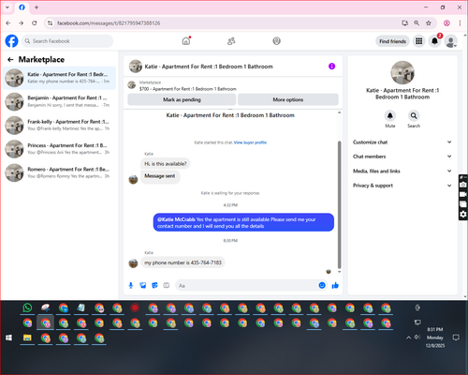Click the screenshot camera icon on side toolbar
Screen dimensions: 468x375
coord(463,185)
